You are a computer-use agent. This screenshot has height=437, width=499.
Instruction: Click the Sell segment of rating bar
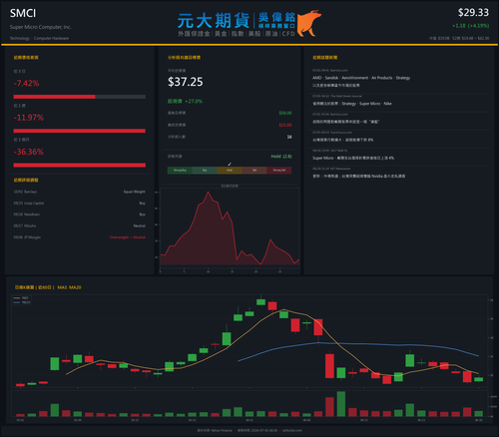click(254, 171)
